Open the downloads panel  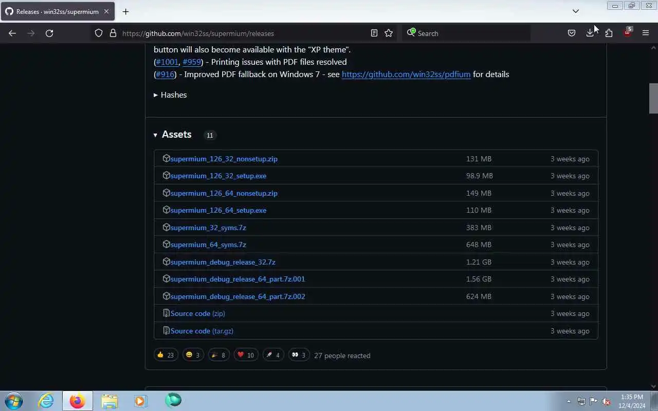pos(590,33)
